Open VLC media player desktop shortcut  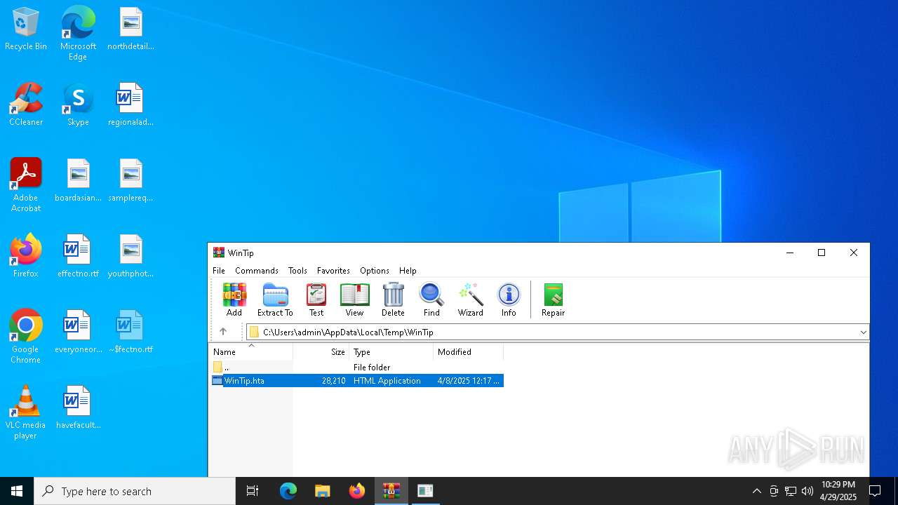tap(26, 412)
